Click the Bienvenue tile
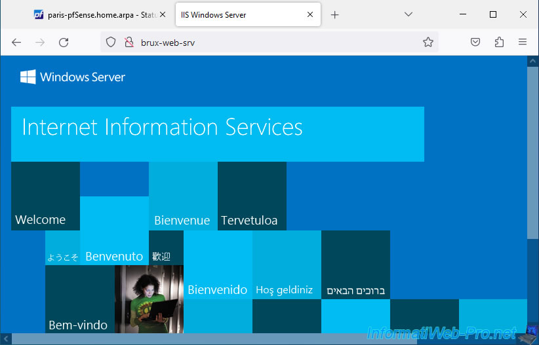This screenshot has width=539, height=345. point(183,196)
